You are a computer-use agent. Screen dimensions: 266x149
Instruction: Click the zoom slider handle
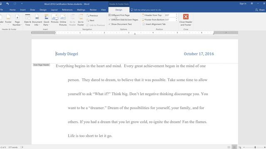pyautogui.click(x=255, y=147)
